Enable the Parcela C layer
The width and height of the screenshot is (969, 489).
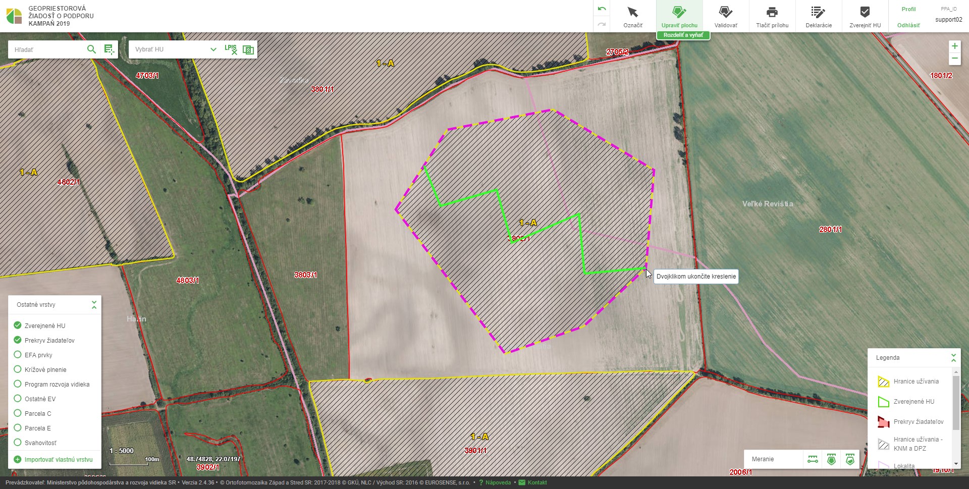[18, 413]
